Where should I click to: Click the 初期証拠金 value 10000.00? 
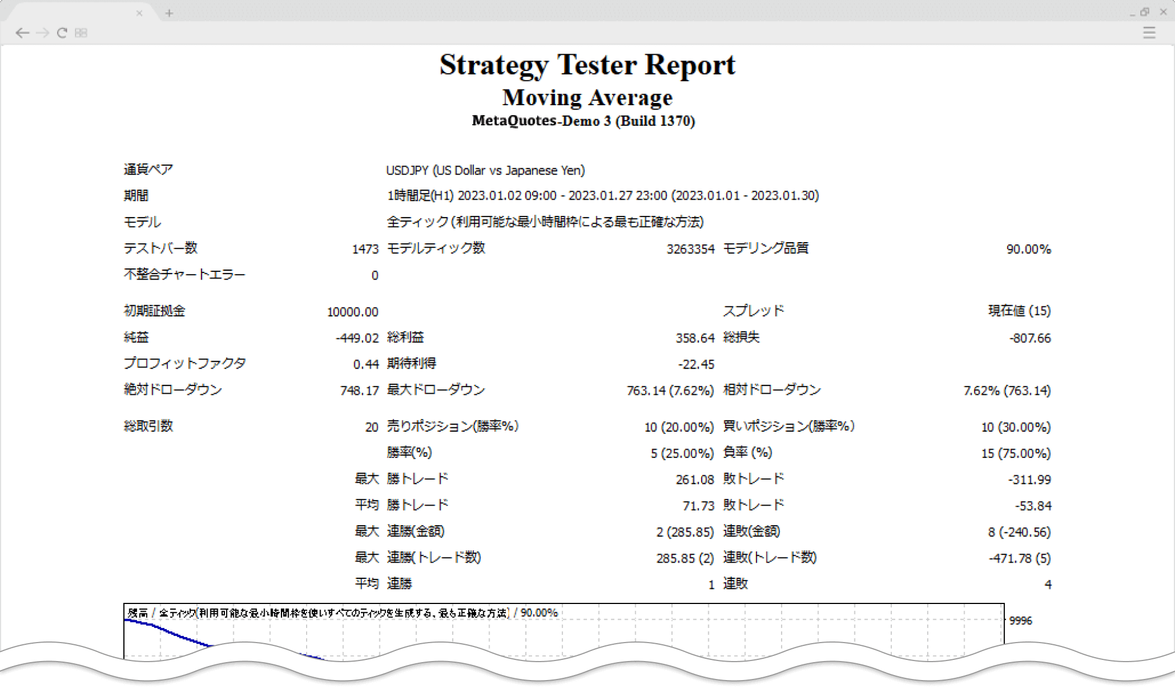coord(352,312)
